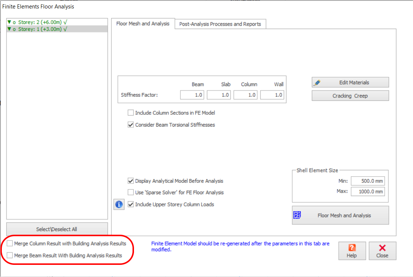Check Merge Column Result with Building Analysis
The width and height of the screenshot is (413, 277).
[x=10, y=244]
